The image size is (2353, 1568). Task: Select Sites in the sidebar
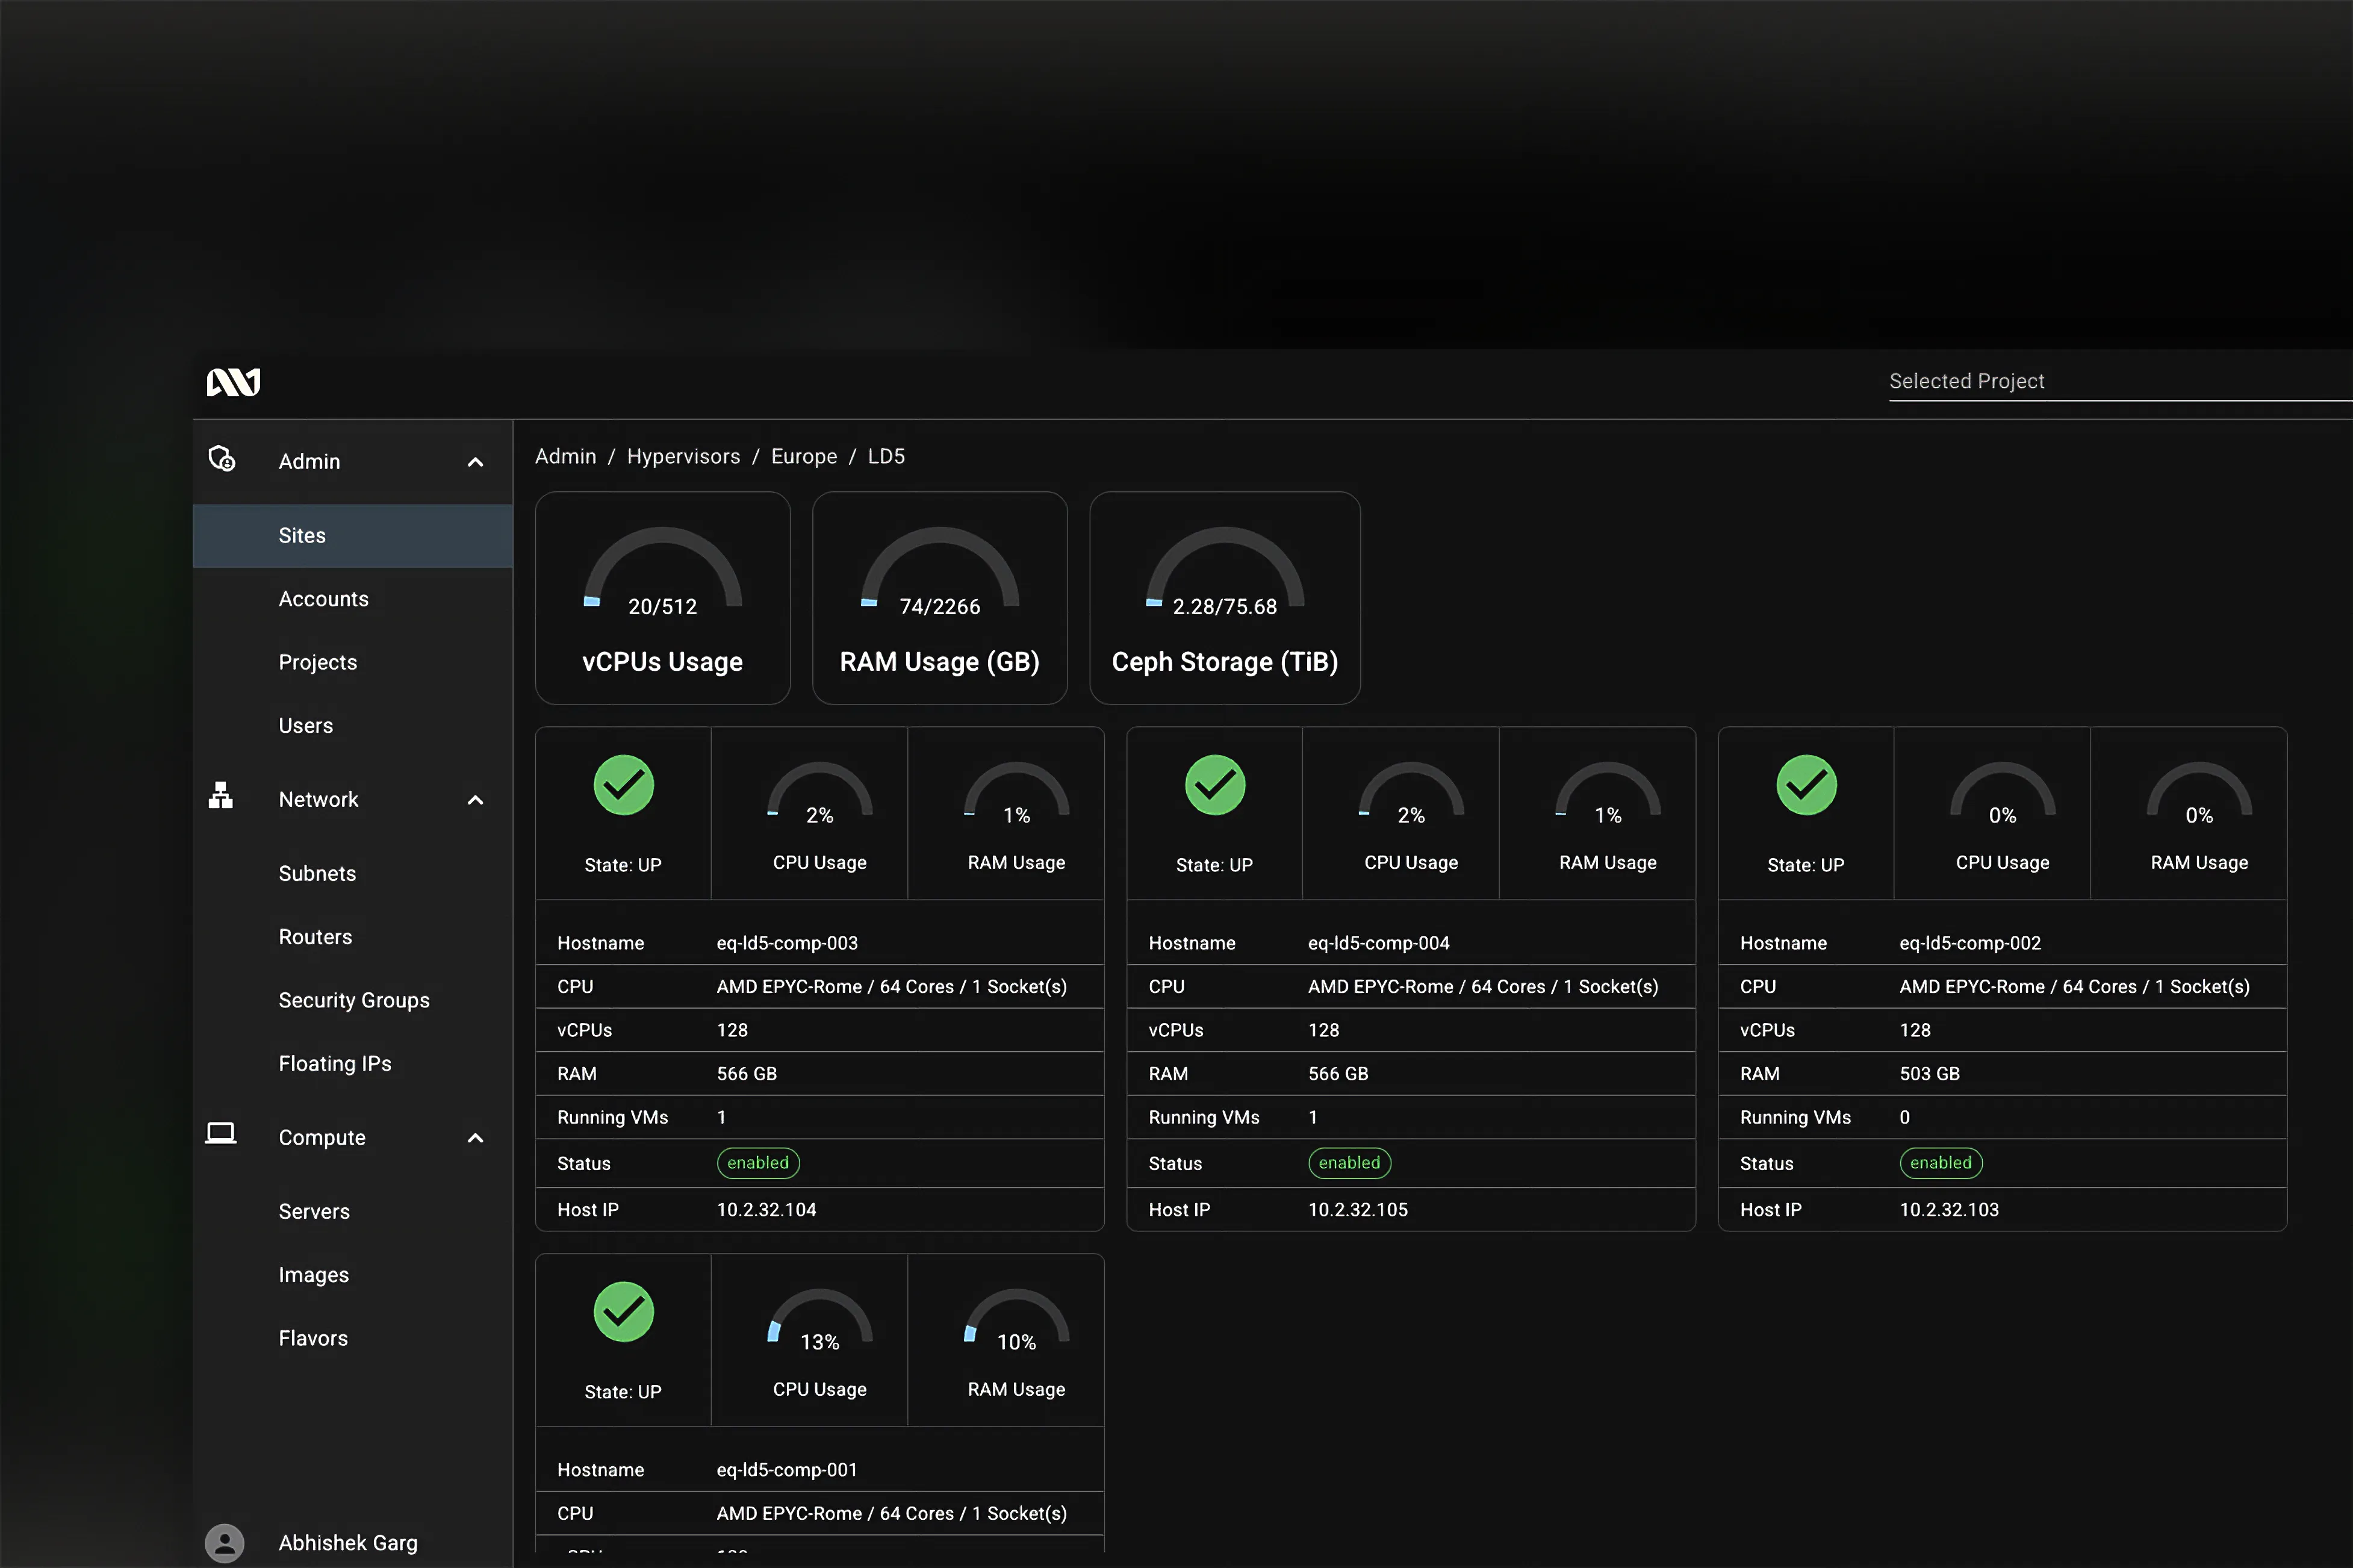tap(353, 536)
